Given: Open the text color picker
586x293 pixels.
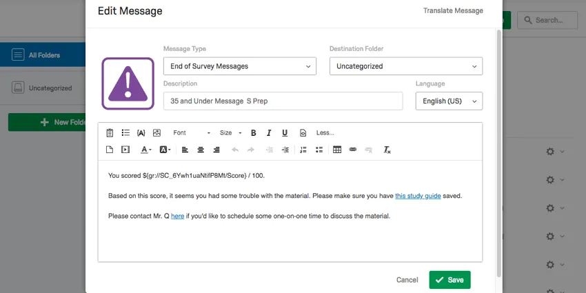Looking at the screenshot, I should (146, 150).
